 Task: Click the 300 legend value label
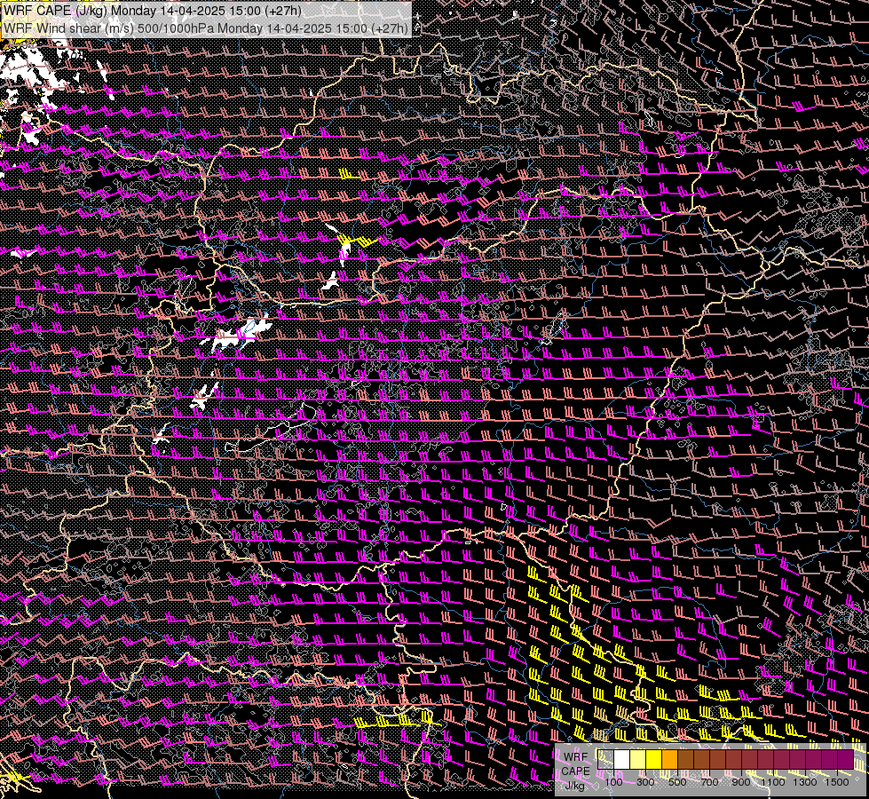tap(645, 782)
